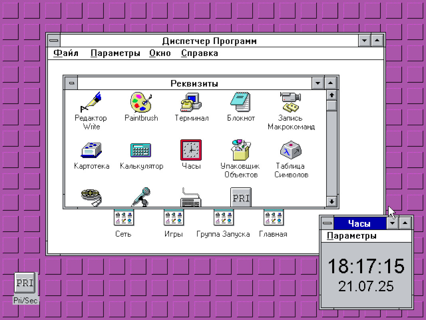
Task: Click the Реквизиты title bar
Action: click(x=194, y=83)
